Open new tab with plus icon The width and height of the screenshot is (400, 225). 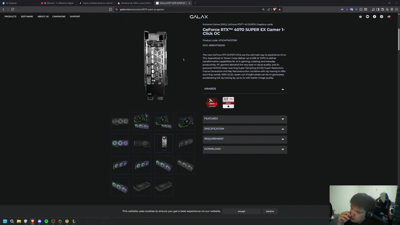[195, 3]
